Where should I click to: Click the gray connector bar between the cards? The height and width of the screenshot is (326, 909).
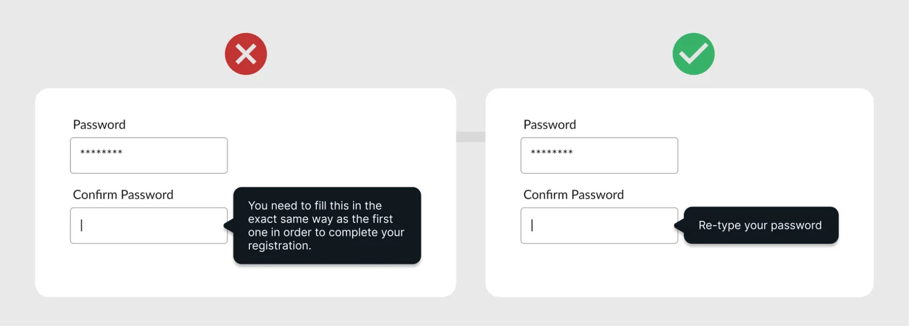(470, 137)
